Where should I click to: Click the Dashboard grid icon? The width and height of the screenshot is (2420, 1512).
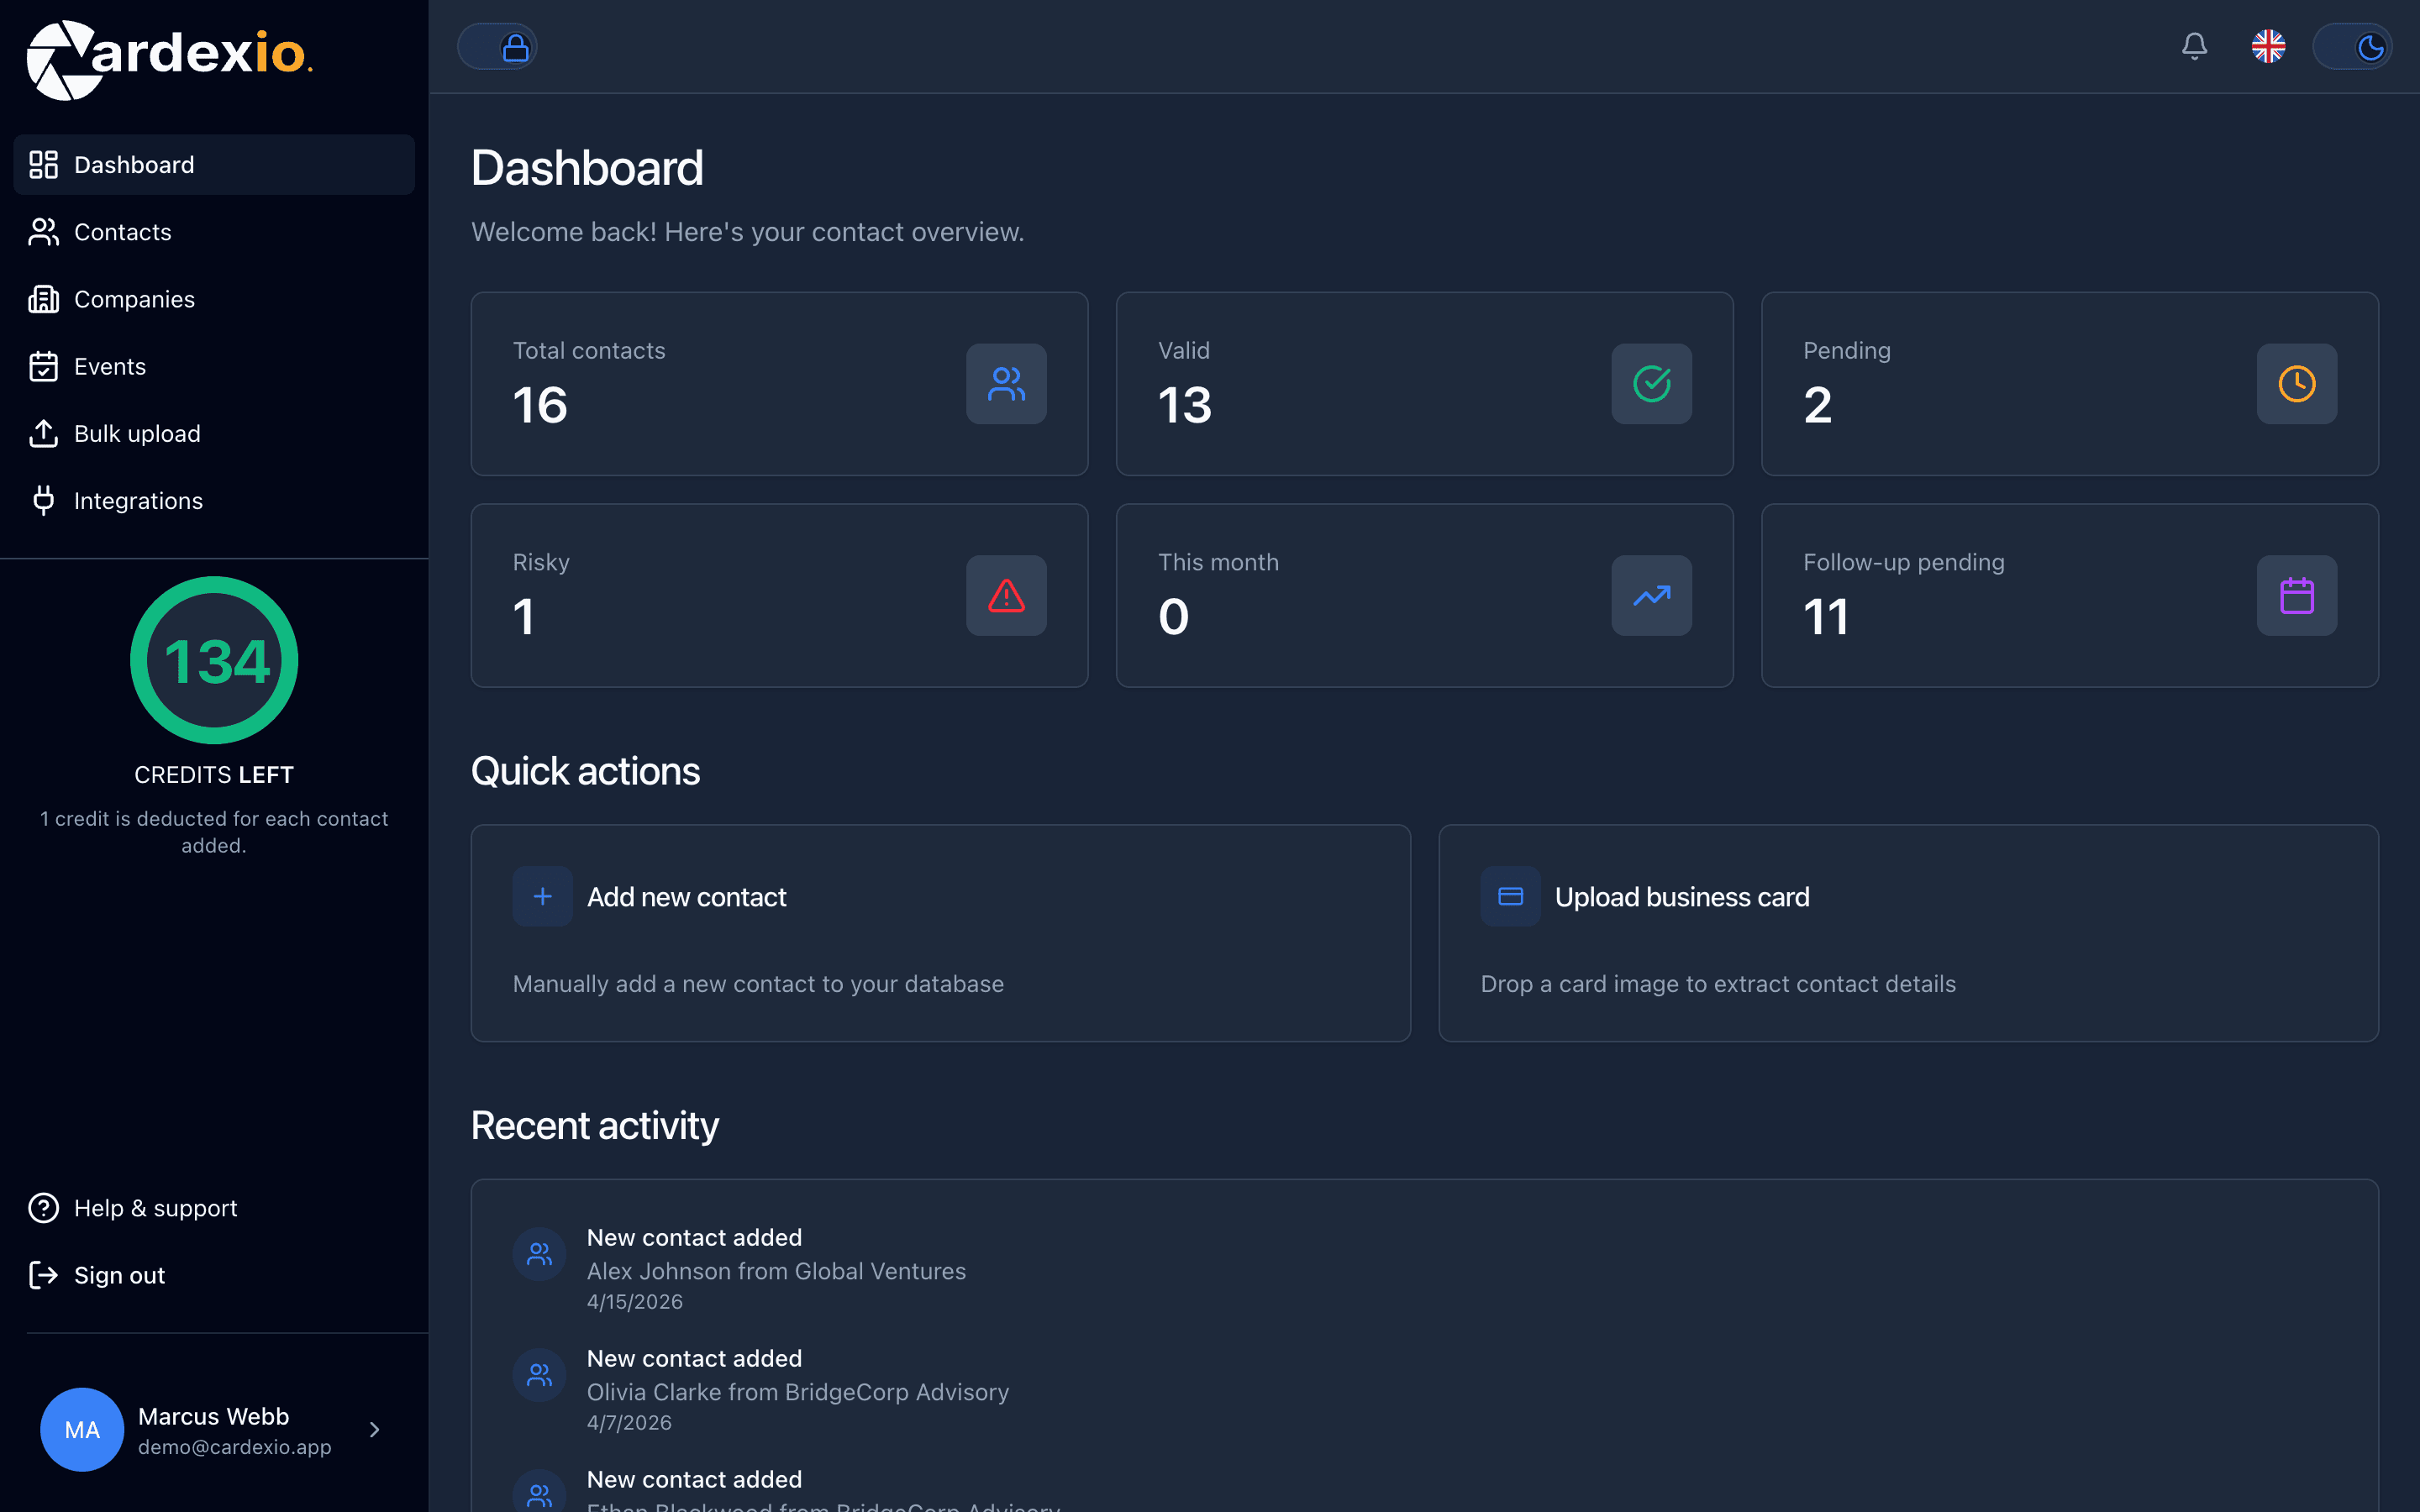(x=43, y=165)
